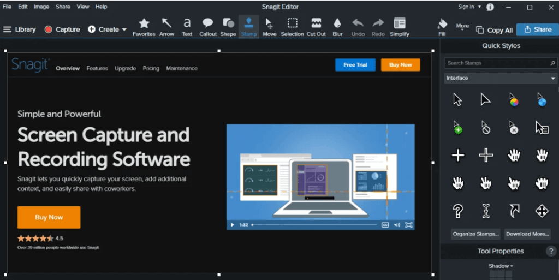
Task: Pick the outlined hollow plus stamp
Action: click(x=485, y=156)
